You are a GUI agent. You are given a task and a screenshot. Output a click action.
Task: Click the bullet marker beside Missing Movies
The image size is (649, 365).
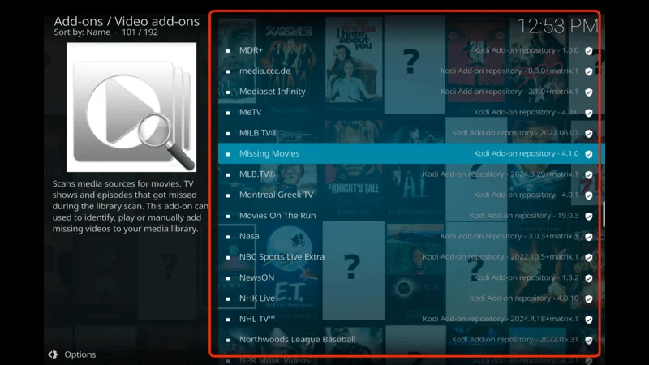click(x=228, y=154)
